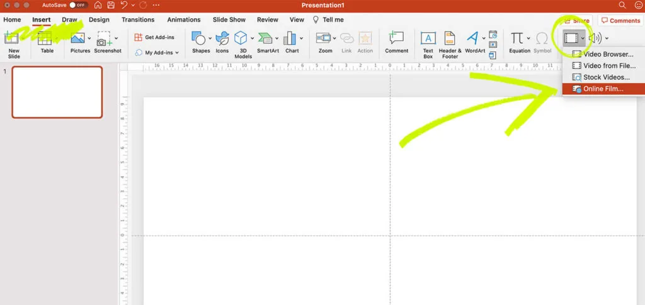Switch to the View tab
The image size is (645, 305).
pyautogui.click(x=297, y=19)
